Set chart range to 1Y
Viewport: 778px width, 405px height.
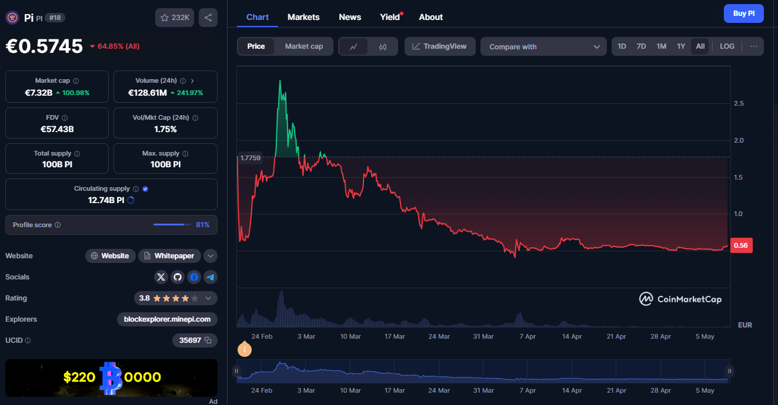point(681,46)
